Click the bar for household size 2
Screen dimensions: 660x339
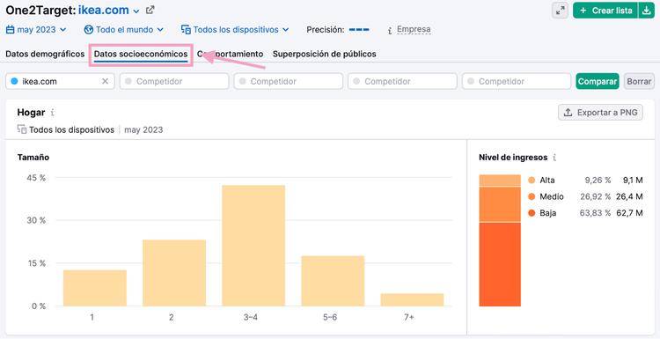tap(174, 273)
